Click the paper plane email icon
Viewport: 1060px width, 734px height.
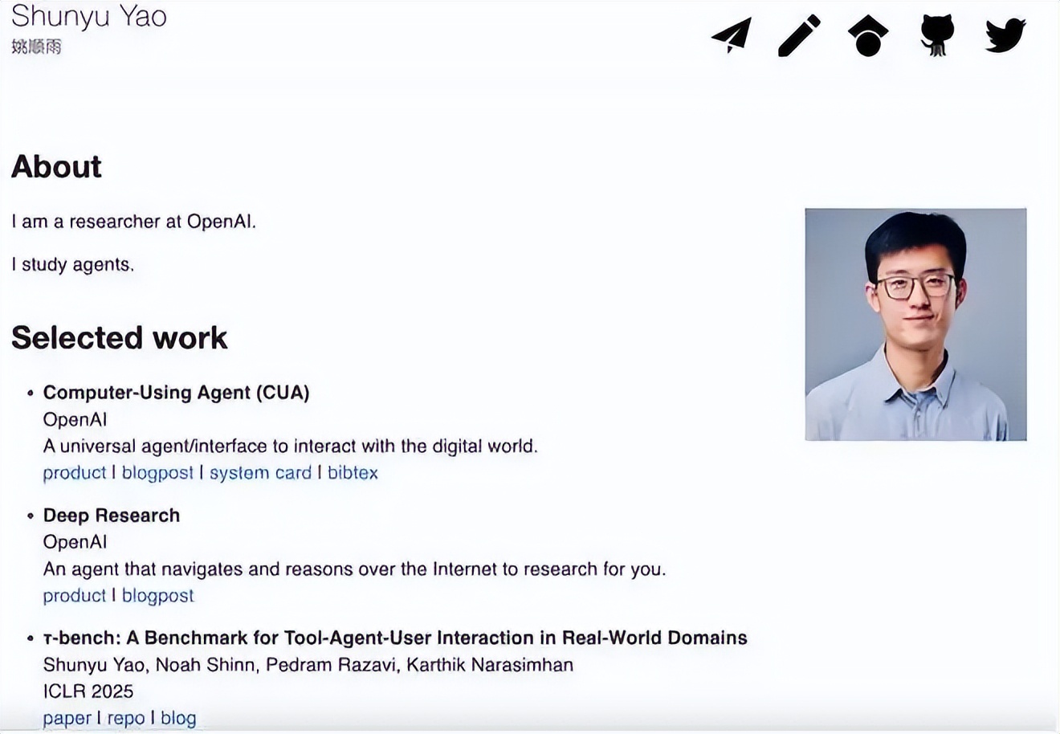[x=732, y=35]
